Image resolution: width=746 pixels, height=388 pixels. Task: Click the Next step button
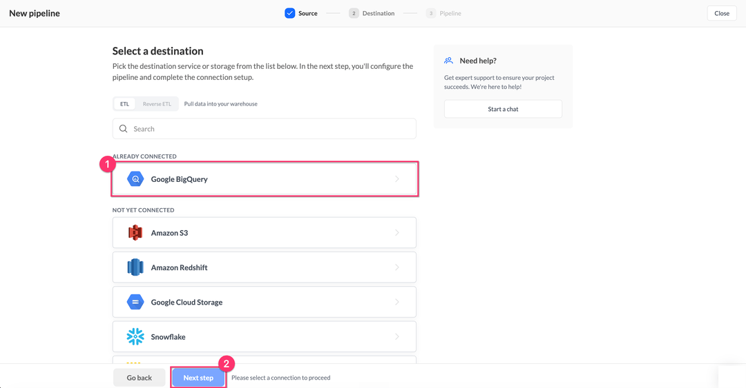pos(198,378)
